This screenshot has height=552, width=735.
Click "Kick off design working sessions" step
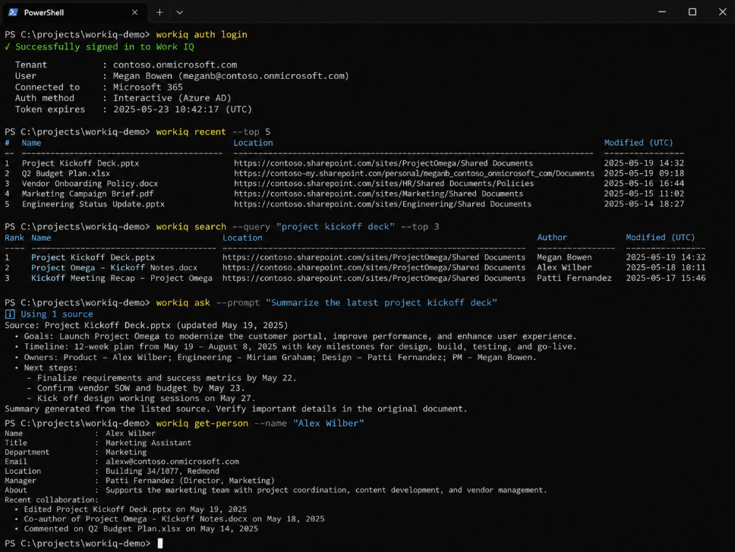141,399
